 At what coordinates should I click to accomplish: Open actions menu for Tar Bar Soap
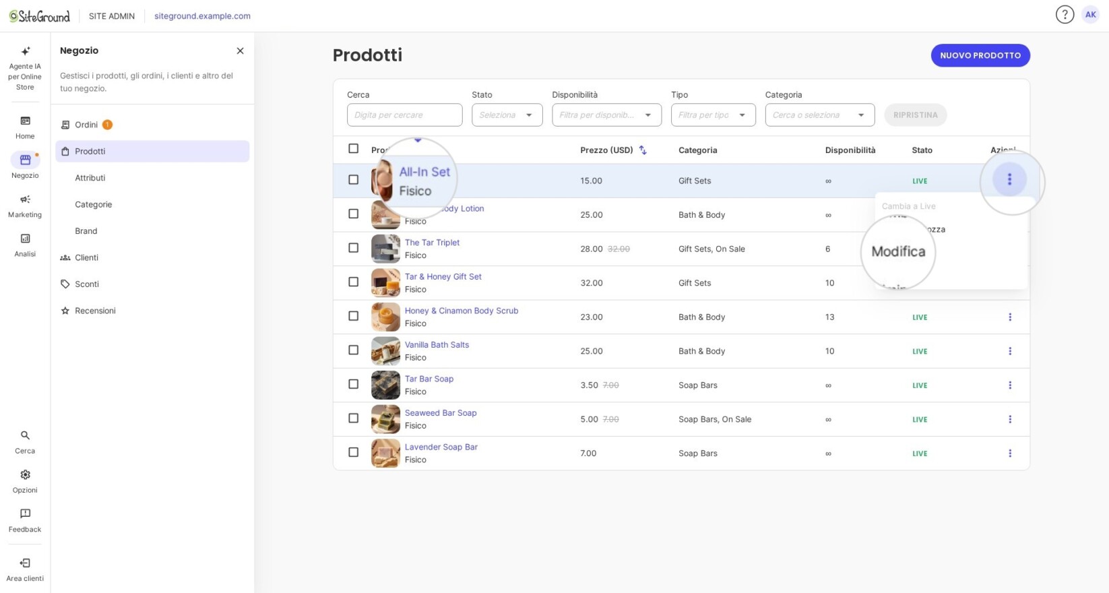[x=1010, y=385]
